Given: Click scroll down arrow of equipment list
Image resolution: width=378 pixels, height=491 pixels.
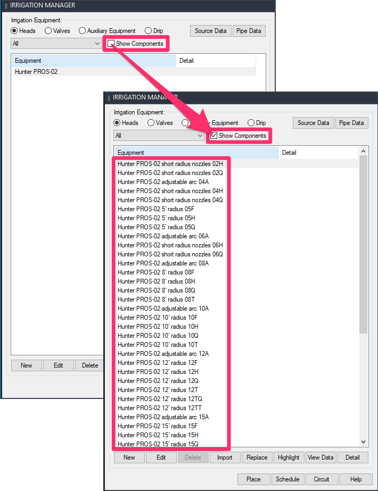Looking at the screenshot, I should [x=363, y=442].
